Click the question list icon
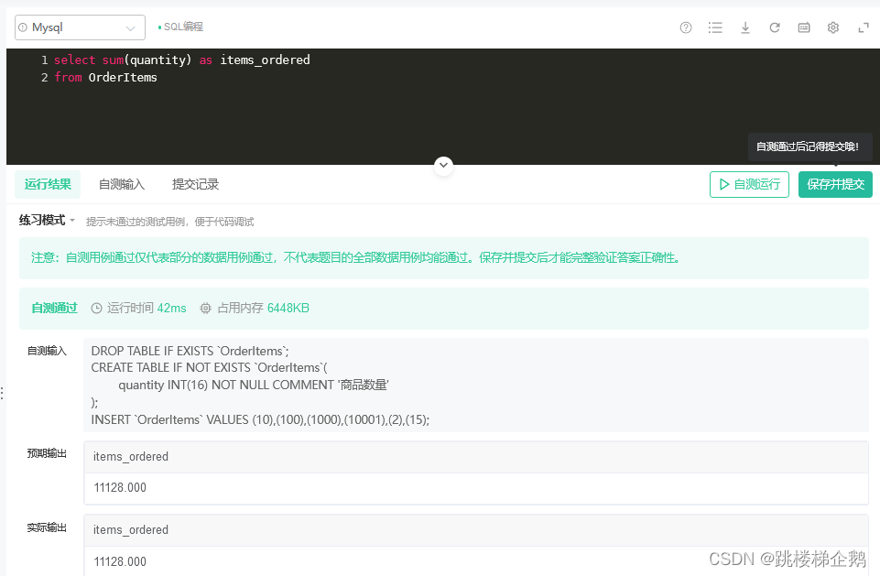Screen dimensions: 880x576 pos(715,27)
